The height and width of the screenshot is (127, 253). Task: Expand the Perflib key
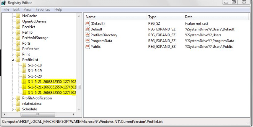pyautogui.click(x=13, y=33)
